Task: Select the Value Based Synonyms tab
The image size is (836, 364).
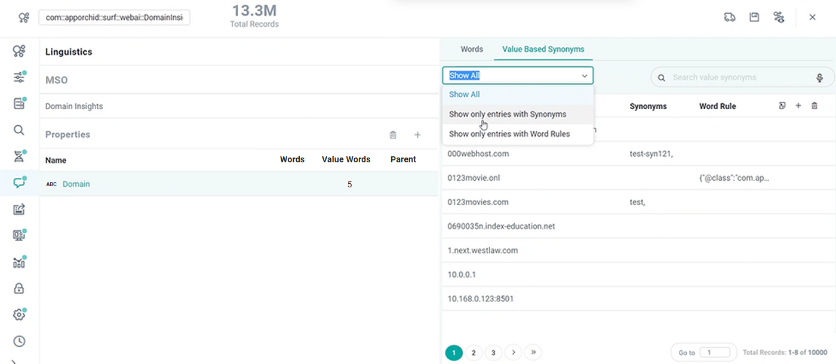Action: (x=543, y=49)
